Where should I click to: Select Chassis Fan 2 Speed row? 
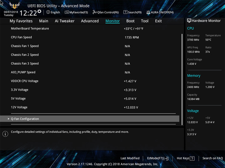click(x=90, y=55)
